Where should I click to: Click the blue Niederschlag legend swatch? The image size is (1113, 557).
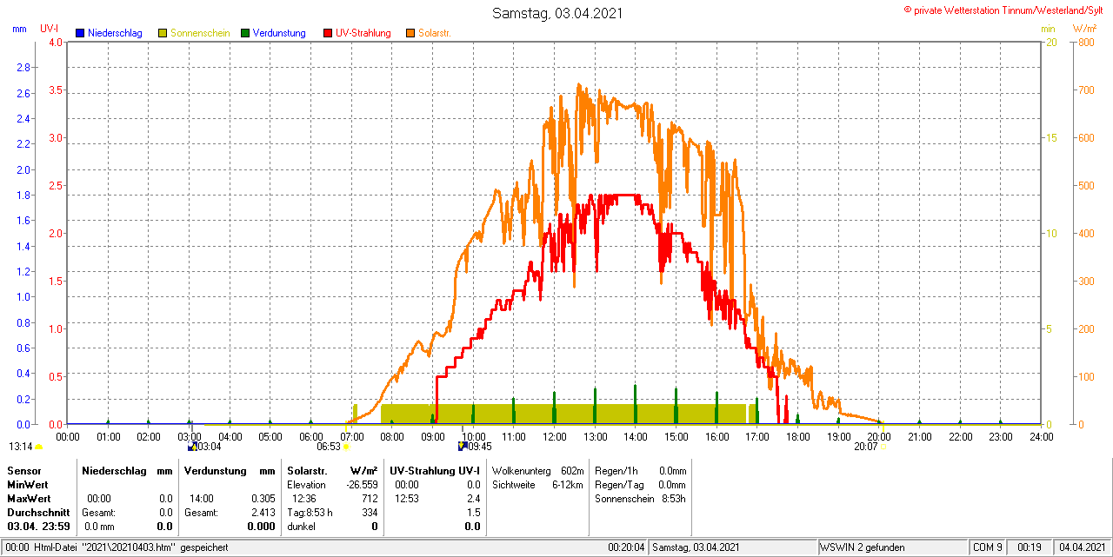(x=80, y=33)
